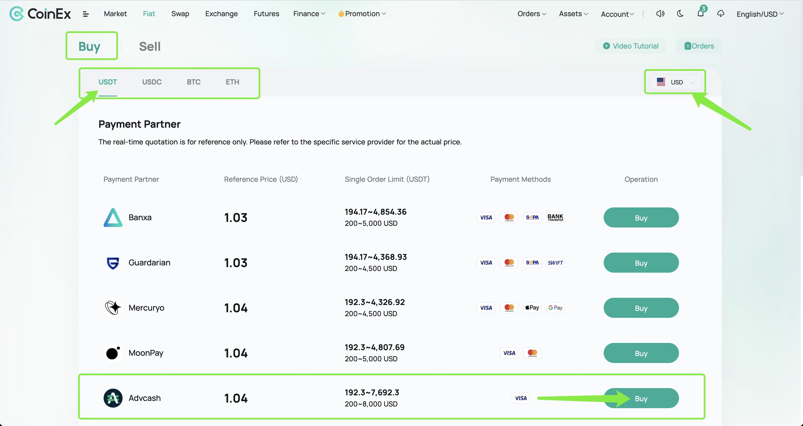The width and height of the screenshot is (803, 426).
Task: Select the USDT coin tab
Action: tap(107, 82)
